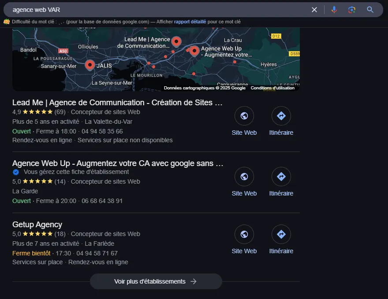Click the Lead Me (69) reviews rating
Viewport: 388px width, 299px height.
[39, 112]
